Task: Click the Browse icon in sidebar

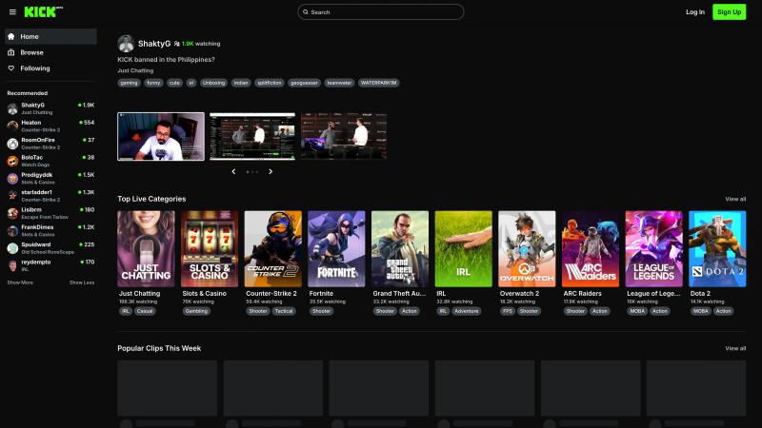Action: point(11,52)
